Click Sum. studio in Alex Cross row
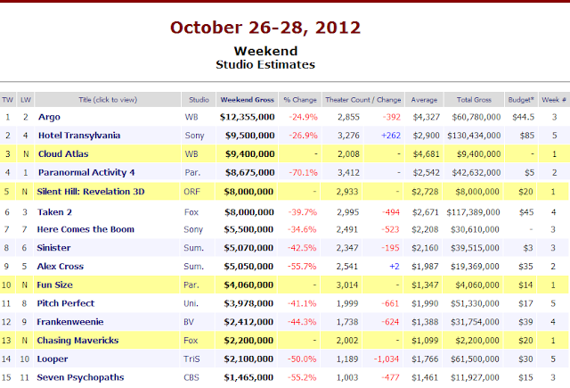570x388 pixels. tap(194, 266)
